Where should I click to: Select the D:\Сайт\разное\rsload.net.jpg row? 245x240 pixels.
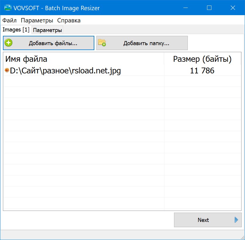pos(122,70)
